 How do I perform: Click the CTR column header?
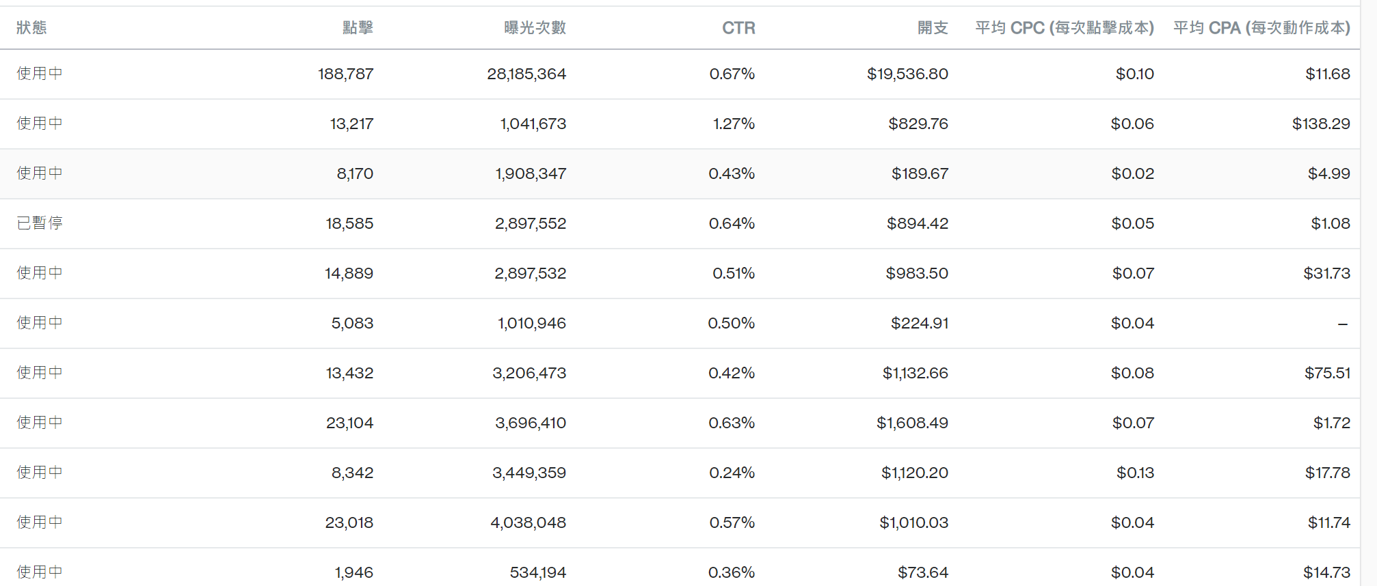point(738,27)
